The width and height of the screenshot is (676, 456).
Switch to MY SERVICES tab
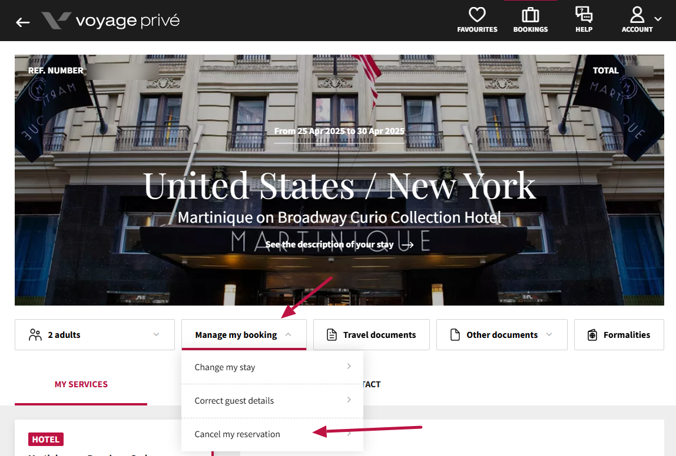point(81,384)
